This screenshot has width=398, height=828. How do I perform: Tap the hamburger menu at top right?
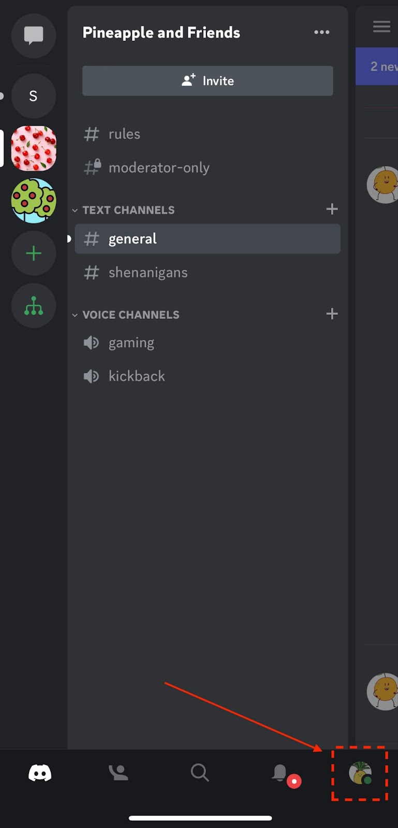(x=381, y=26)
